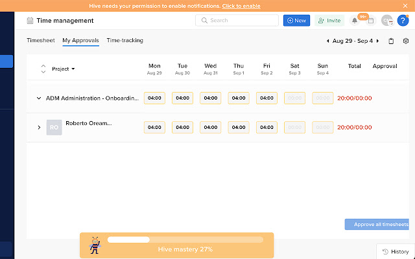This screenshot has height=259, width=415.
Task: Approve all timesheets
Action: 377,225
